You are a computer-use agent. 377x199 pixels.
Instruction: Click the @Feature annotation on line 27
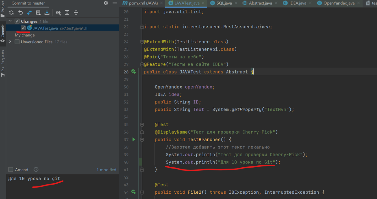tap(186, 64)
